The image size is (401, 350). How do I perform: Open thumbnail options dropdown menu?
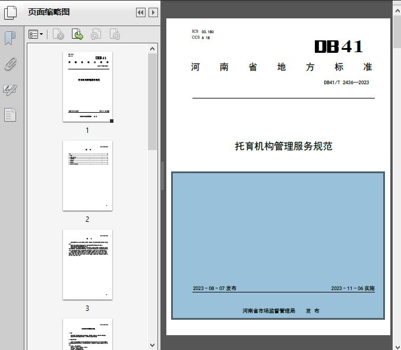pos(36,34)
